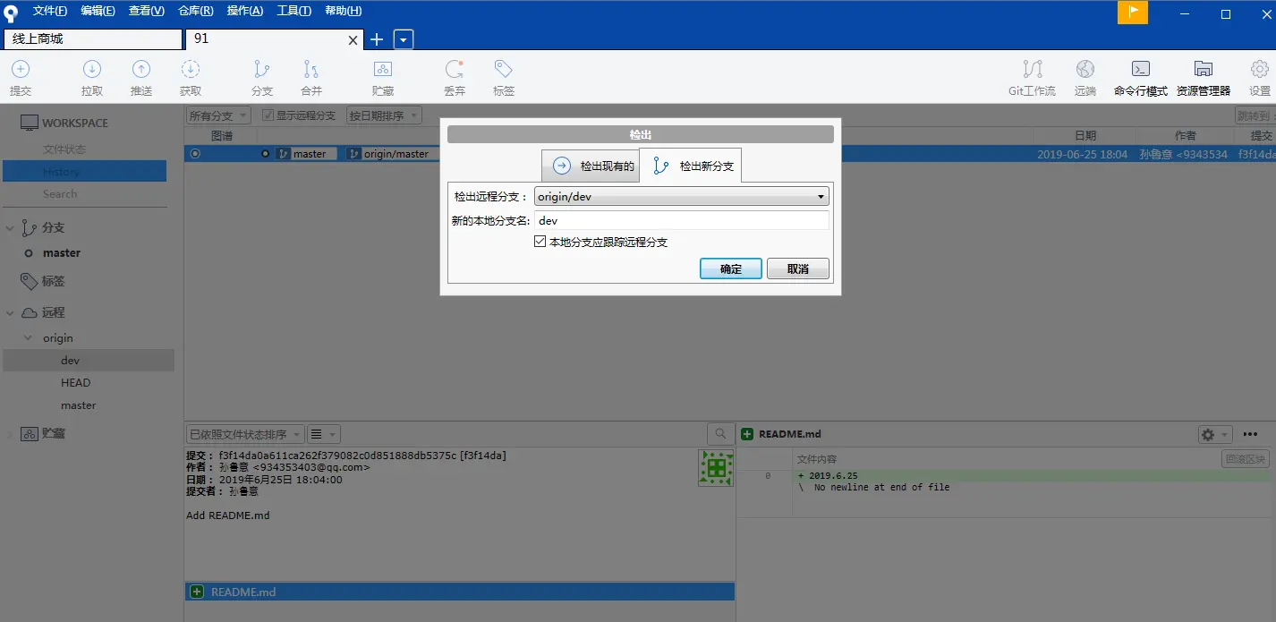Click the Tag (标签) toolbar icon
Screen dimensions: 1276x622
pyautogui.click(x=503, y=69)
